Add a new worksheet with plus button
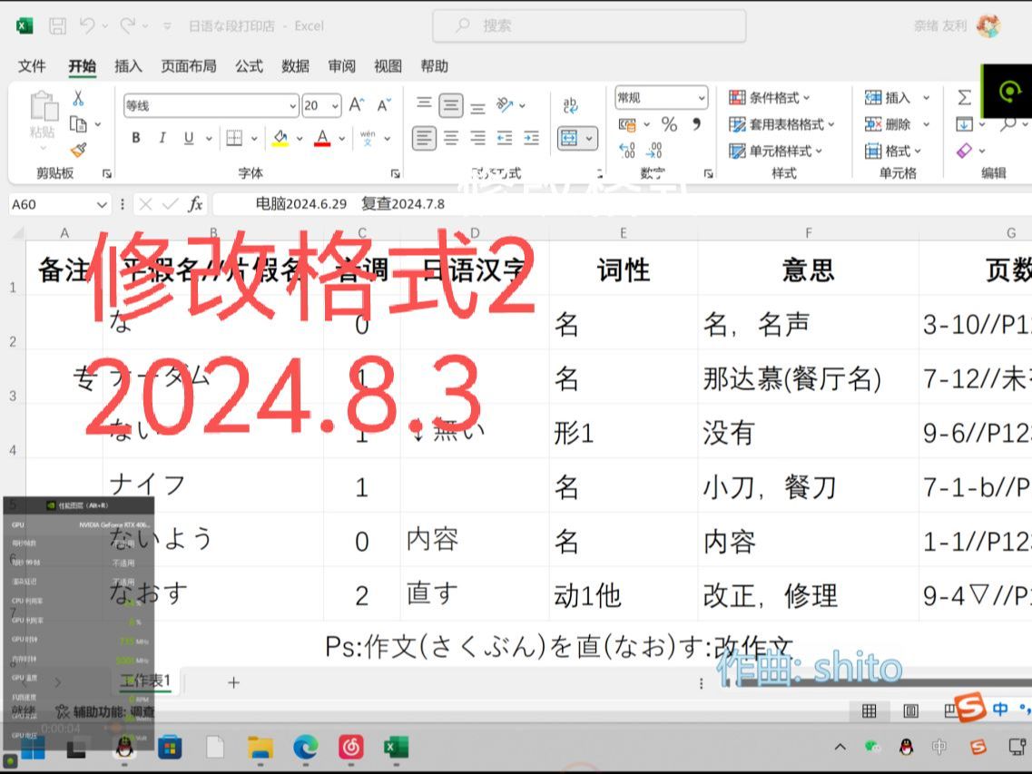The width and height of the screenshot is (1032, 774). click(233, 681)
